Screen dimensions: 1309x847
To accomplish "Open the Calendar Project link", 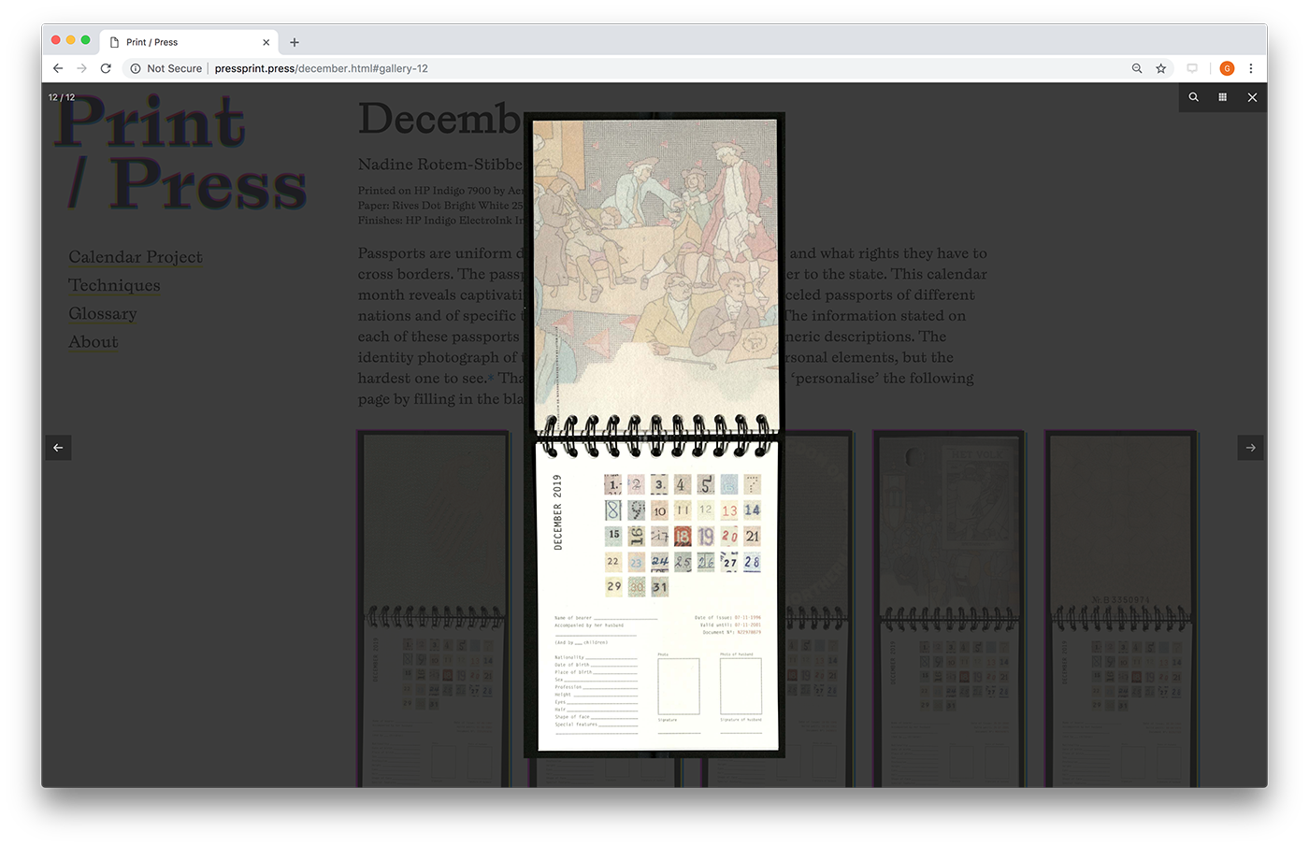I will 136,256.
